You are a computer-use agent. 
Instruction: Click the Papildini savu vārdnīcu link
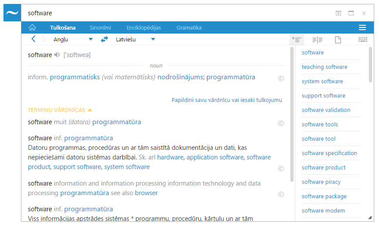[227, 100]
